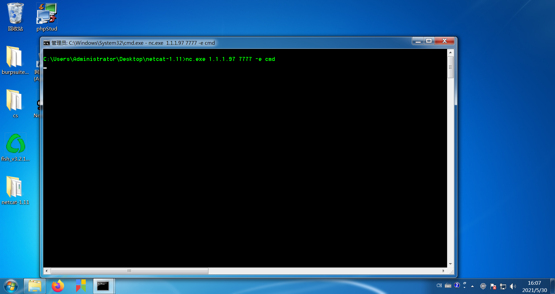Open the colorful pinned app beside Firefox

(81, 286)
